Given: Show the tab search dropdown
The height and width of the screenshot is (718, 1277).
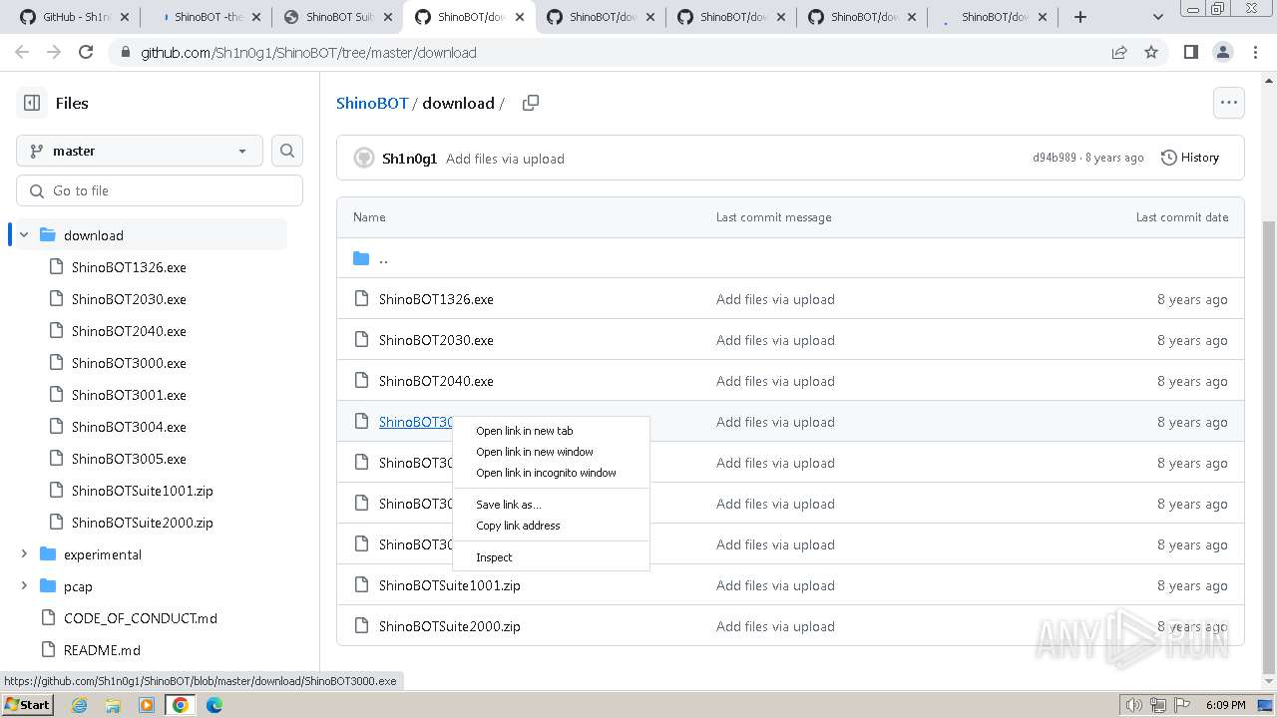Looking at the screenshot, I should coord(1158,17).
